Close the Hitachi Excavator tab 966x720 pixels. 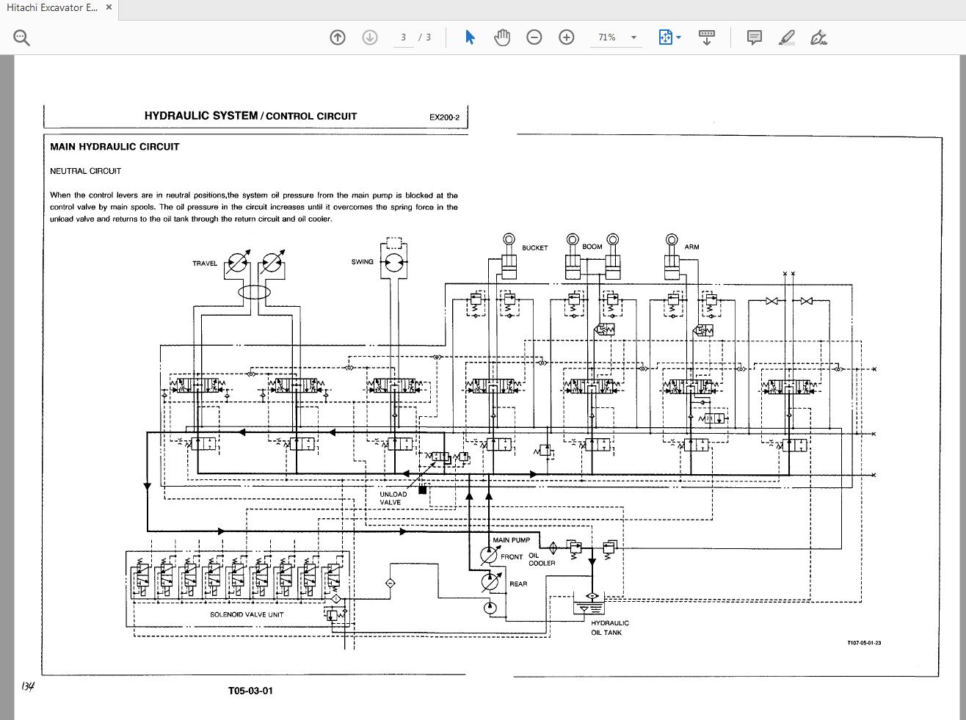click(x=109, y=8)
